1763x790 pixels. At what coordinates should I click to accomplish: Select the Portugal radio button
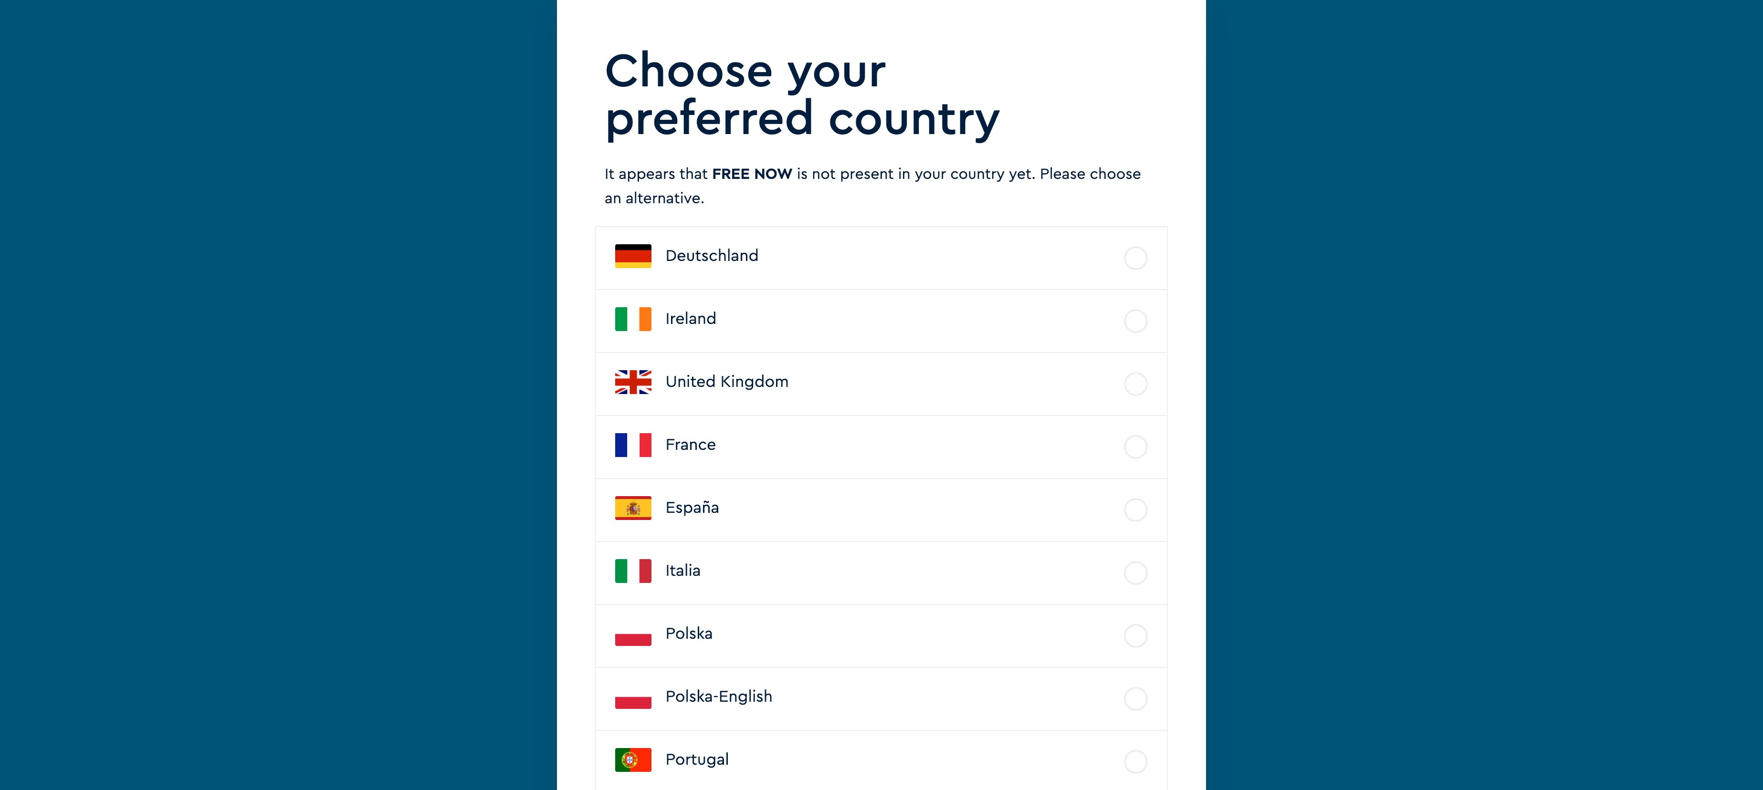coord(1135,761)
